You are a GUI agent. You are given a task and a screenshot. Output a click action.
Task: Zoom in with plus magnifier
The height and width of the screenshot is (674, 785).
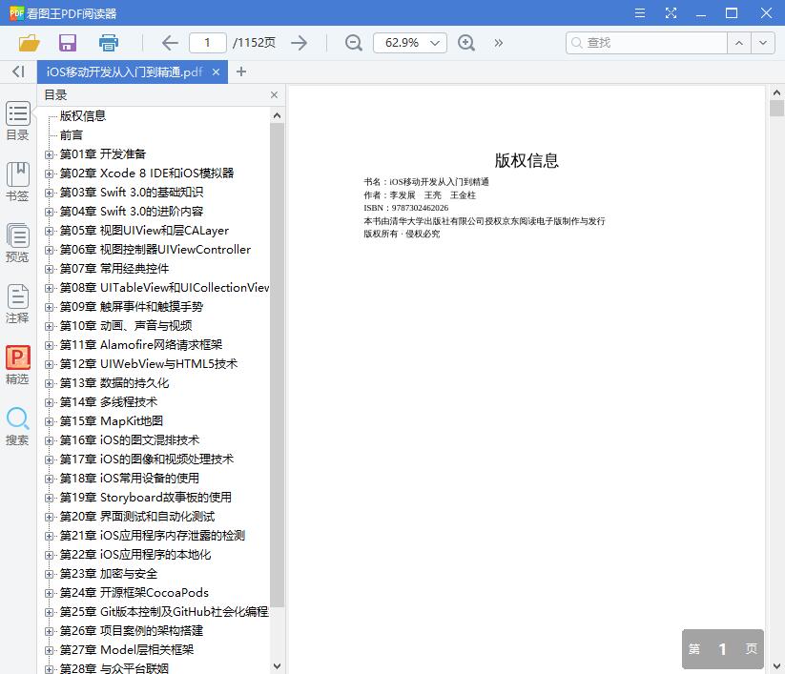tap(466, 43)
